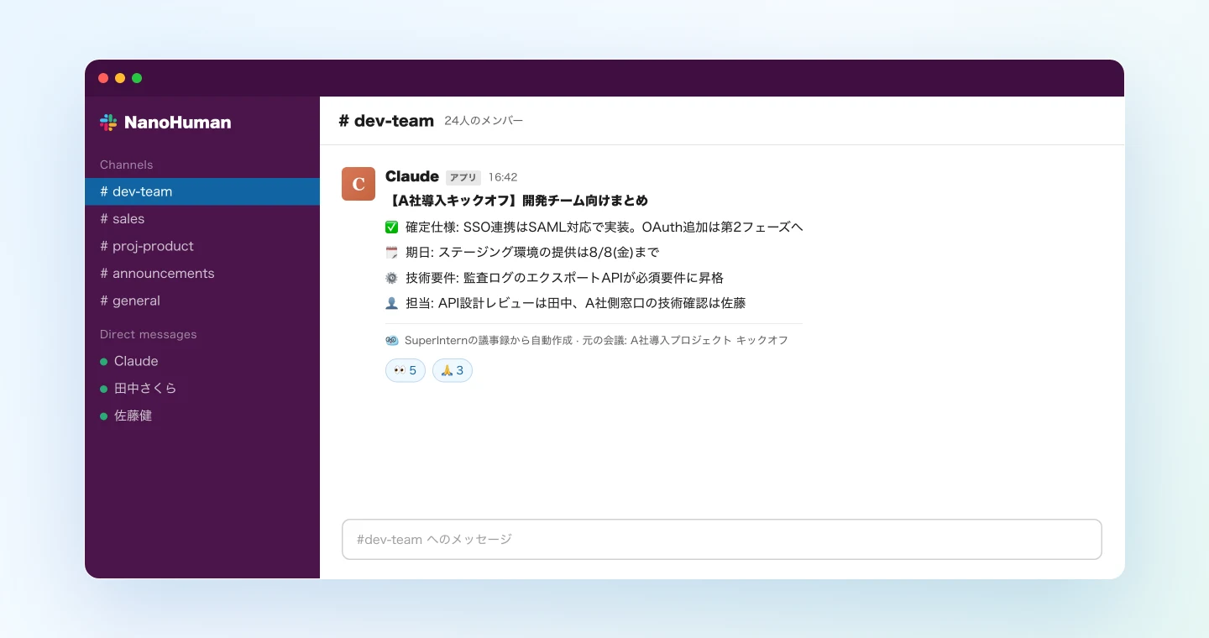The image size is (1209, 638).
Task: Click the 期日 ステージング環境 line
Action: (x=522, y=252)
